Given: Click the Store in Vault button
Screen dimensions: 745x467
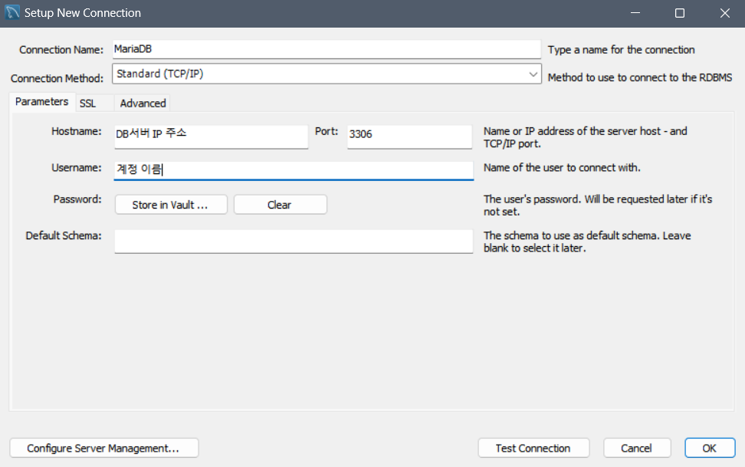Looking at the screenshot, I should click(x=171, y=205).
